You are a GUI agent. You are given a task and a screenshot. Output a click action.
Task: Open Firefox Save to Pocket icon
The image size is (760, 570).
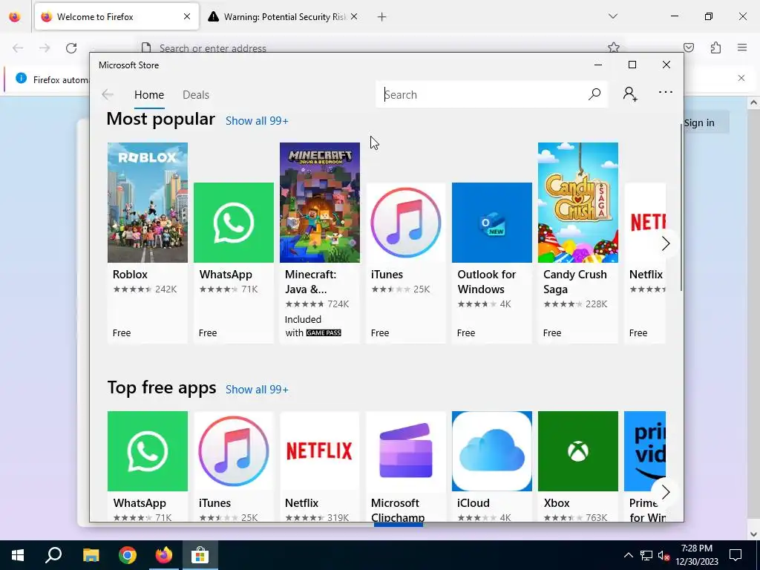click(689, 47)
